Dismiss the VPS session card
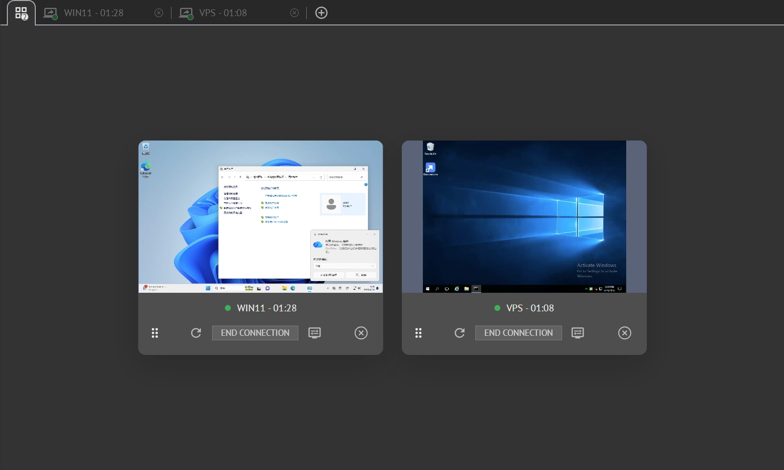Viewport: 784px width, 470px height. click(625, 333)
